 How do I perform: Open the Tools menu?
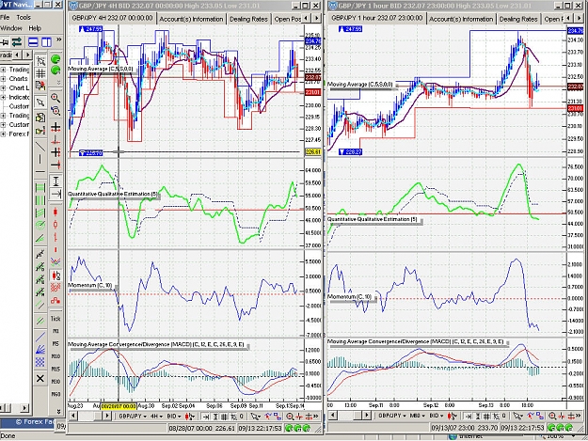tap(24, 17)
